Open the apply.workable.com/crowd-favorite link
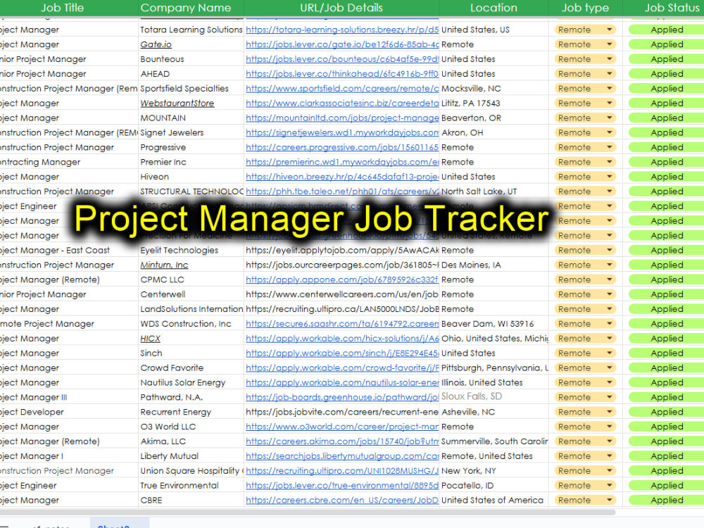The image size is (704, 528). pyautogui.click(x=342, y=367)
